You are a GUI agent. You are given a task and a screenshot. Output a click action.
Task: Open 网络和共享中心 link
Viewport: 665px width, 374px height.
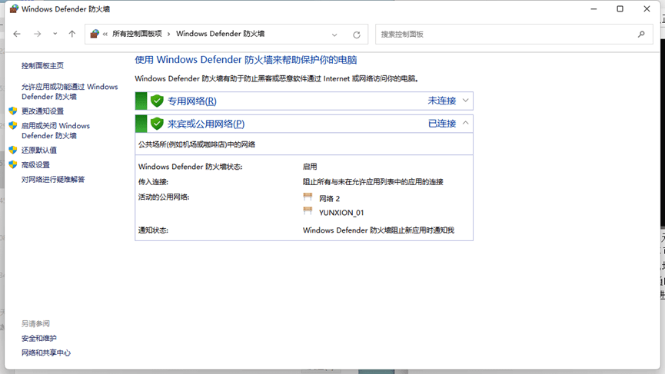coord(46,352)
